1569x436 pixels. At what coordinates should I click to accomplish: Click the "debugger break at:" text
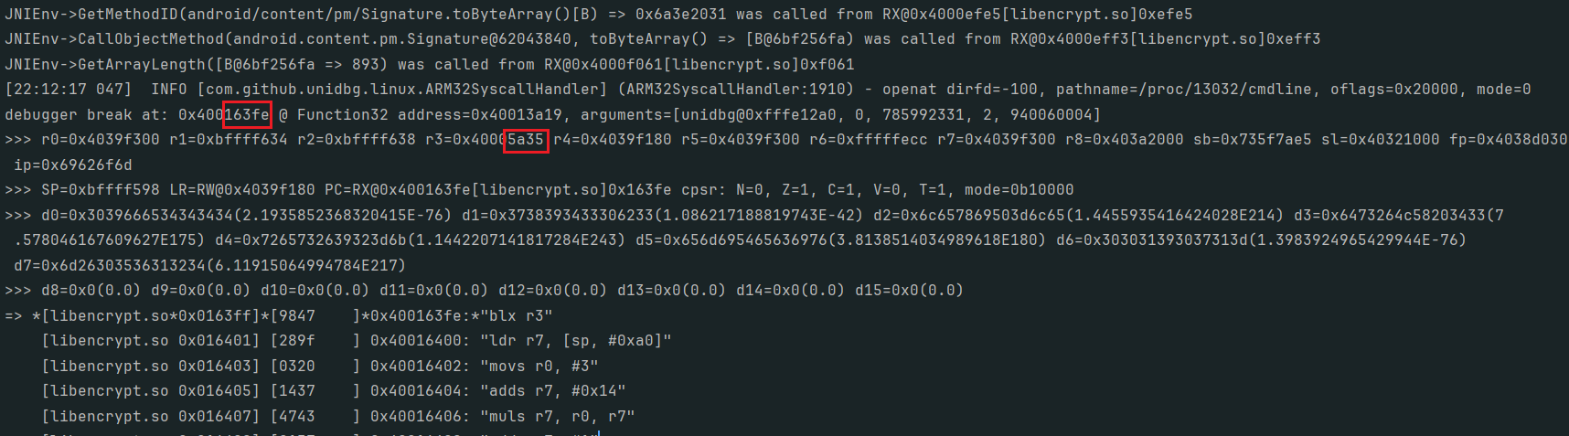pyautogui.click(x=87, y=115)
